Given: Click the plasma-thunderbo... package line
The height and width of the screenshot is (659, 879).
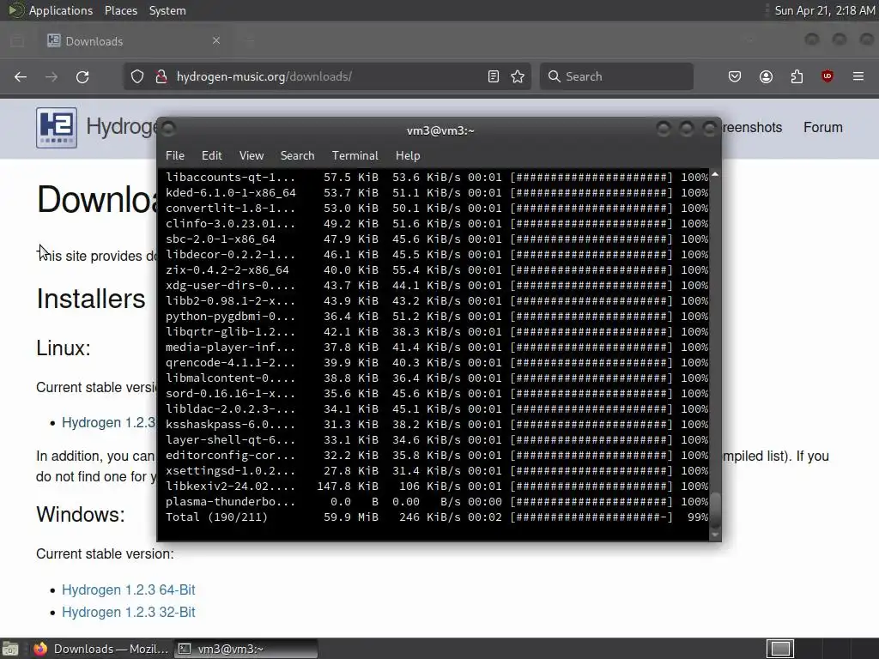Looking at the screenshot, I should pyautogui.click(x=437, y=502).
